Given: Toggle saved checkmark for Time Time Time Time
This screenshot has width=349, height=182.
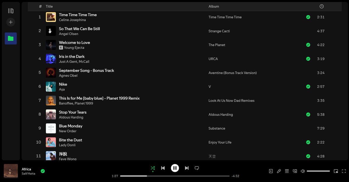Looking at the screenshot, I should [x=308, y=17].
